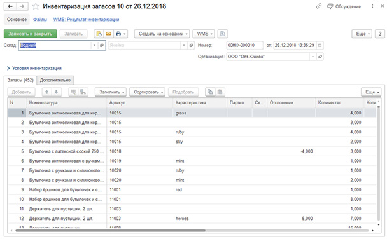Open the Сортировать dropdown

pos(147,92)
